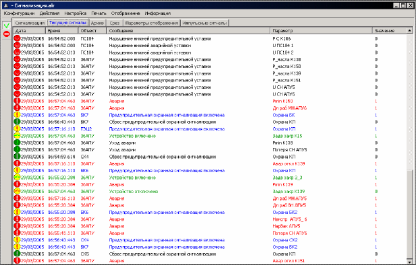
Task: Click the green icon of the СК5 row
Action: click(17, 254)
